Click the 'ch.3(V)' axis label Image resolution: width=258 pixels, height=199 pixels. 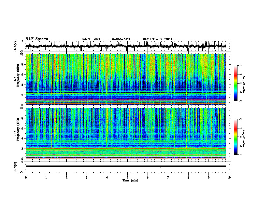coord(16,167)
